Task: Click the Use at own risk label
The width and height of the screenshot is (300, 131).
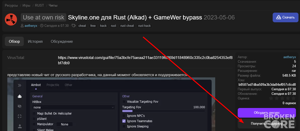Action: [44, 18]
